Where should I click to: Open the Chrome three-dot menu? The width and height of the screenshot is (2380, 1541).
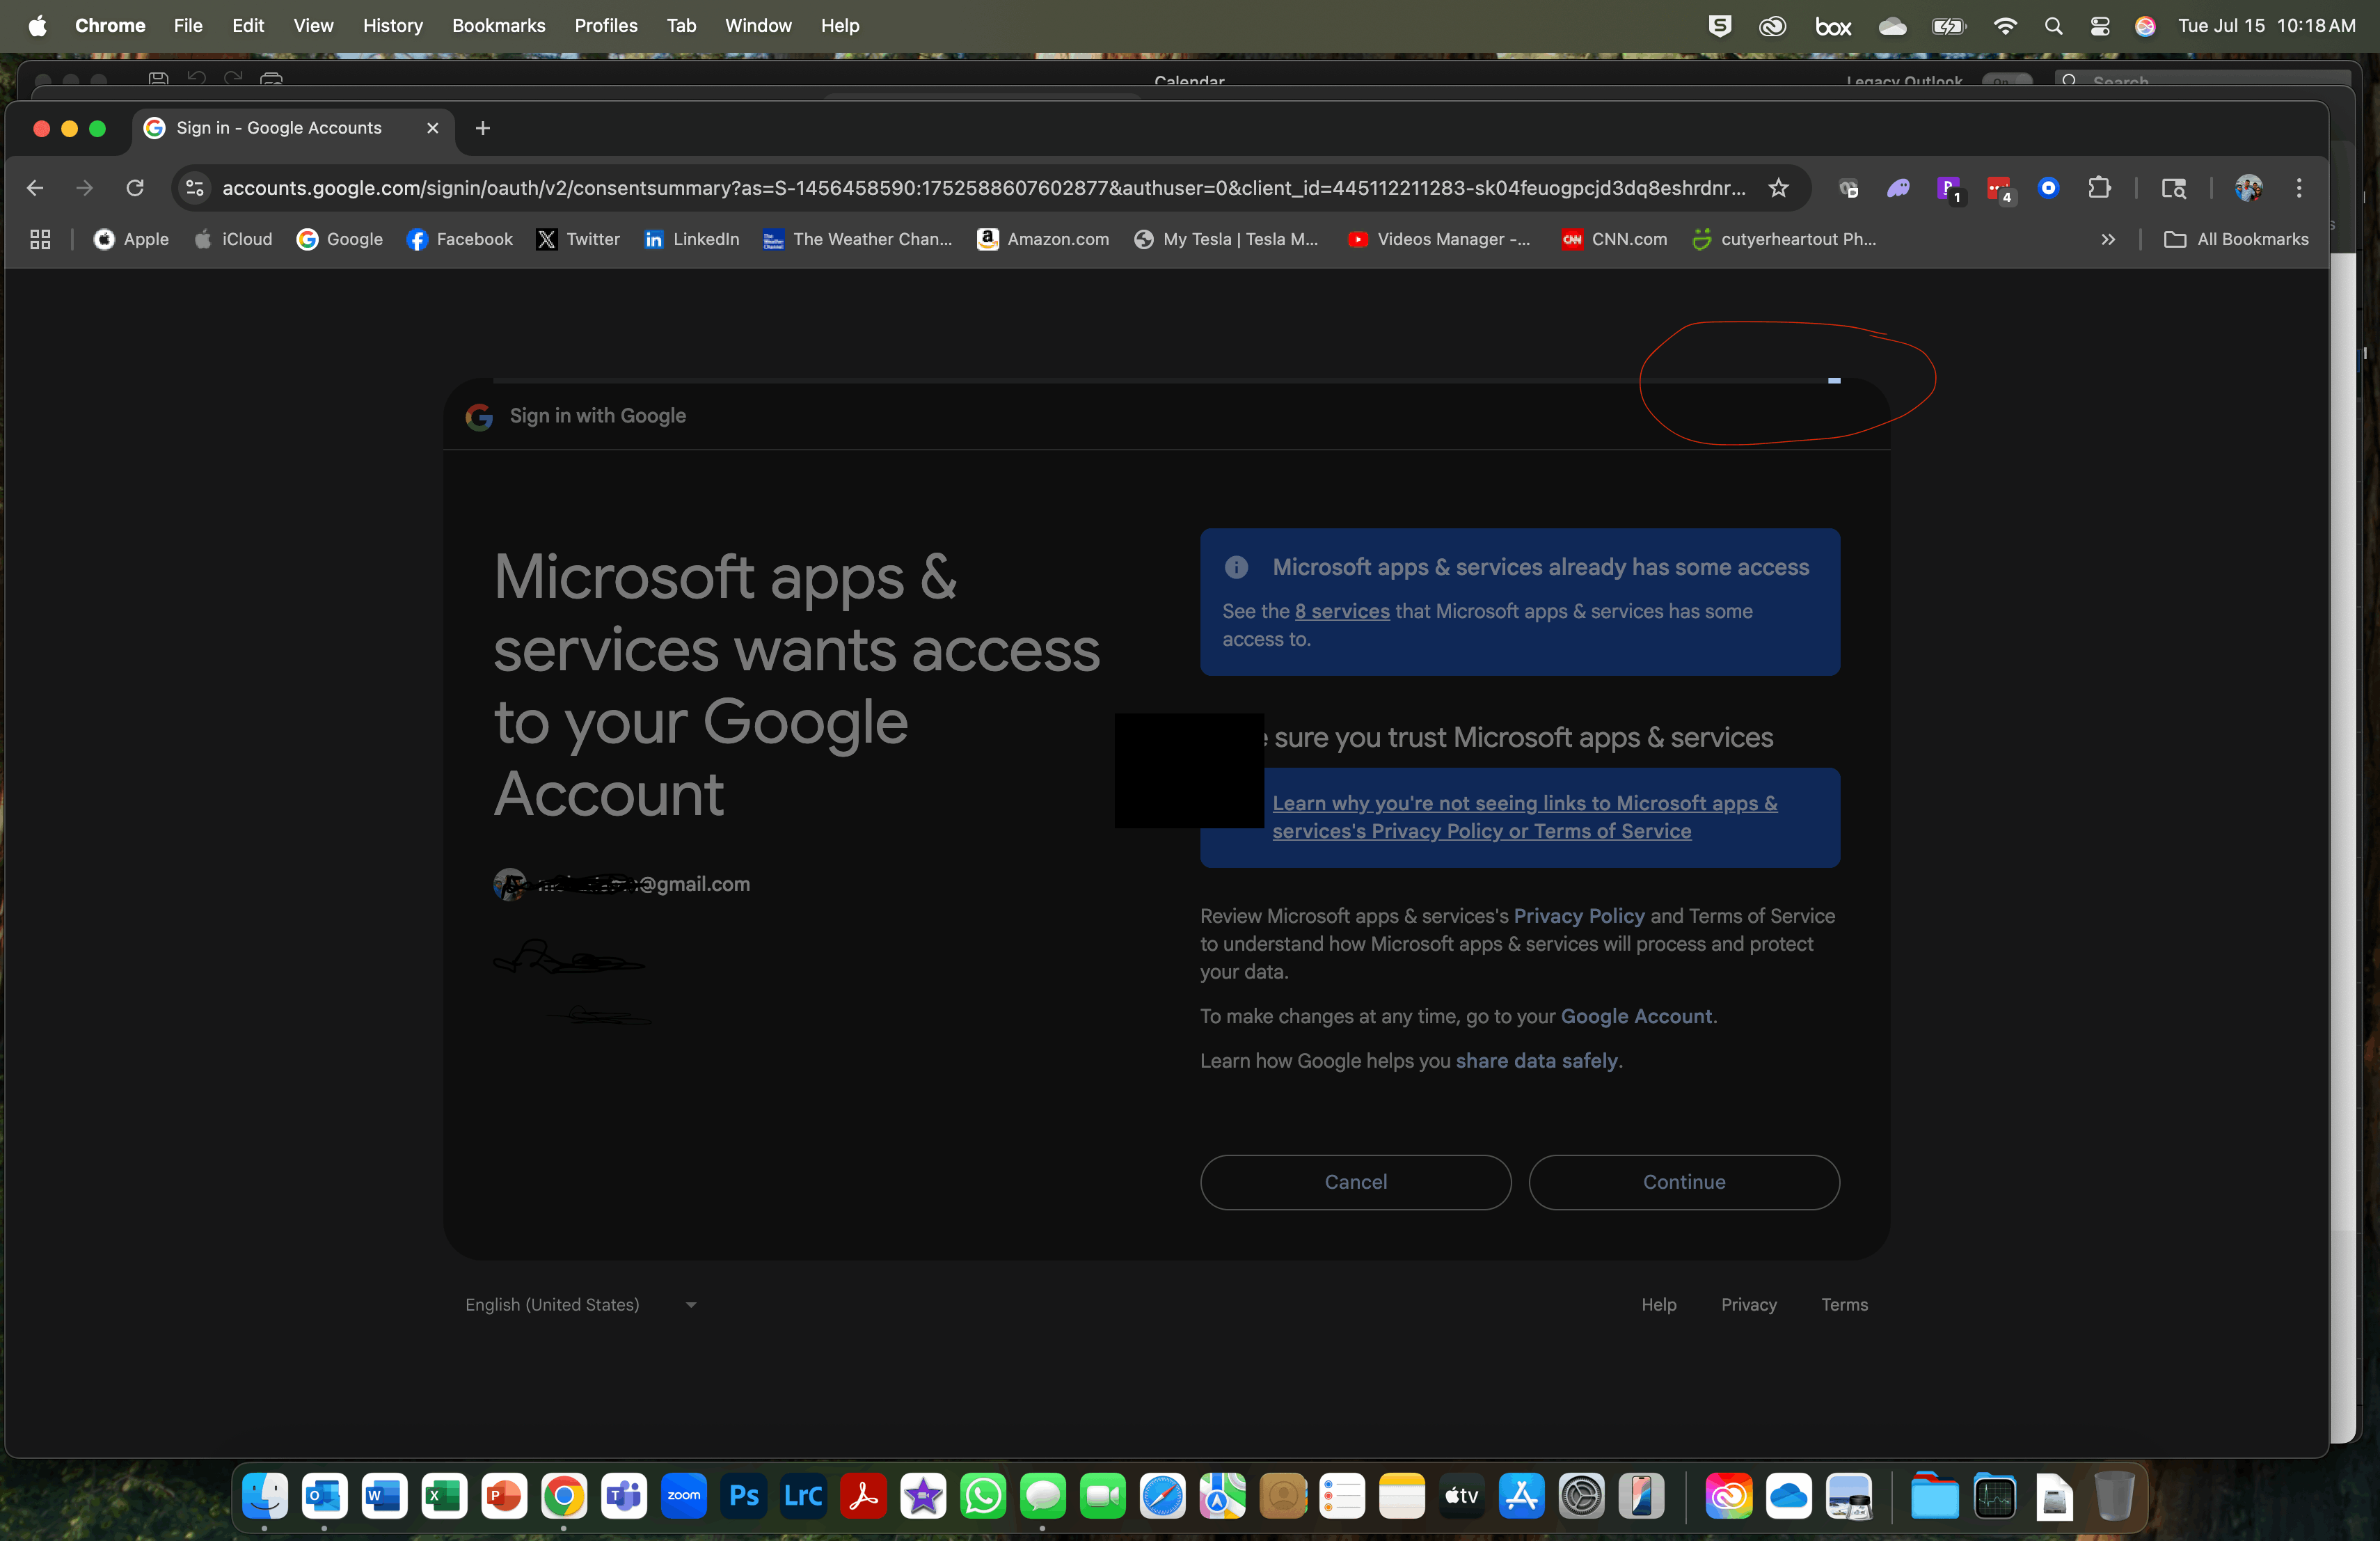2299,188
